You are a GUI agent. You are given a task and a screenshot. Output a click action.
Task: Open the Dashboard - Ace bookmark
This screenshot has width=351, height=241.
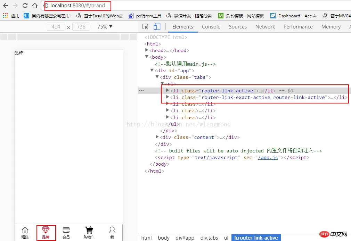[x=294, y=16]
